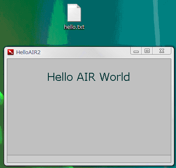
Task: Click the red HelloAIR2 app icon in title bar
Action: [x=11, y=52]
